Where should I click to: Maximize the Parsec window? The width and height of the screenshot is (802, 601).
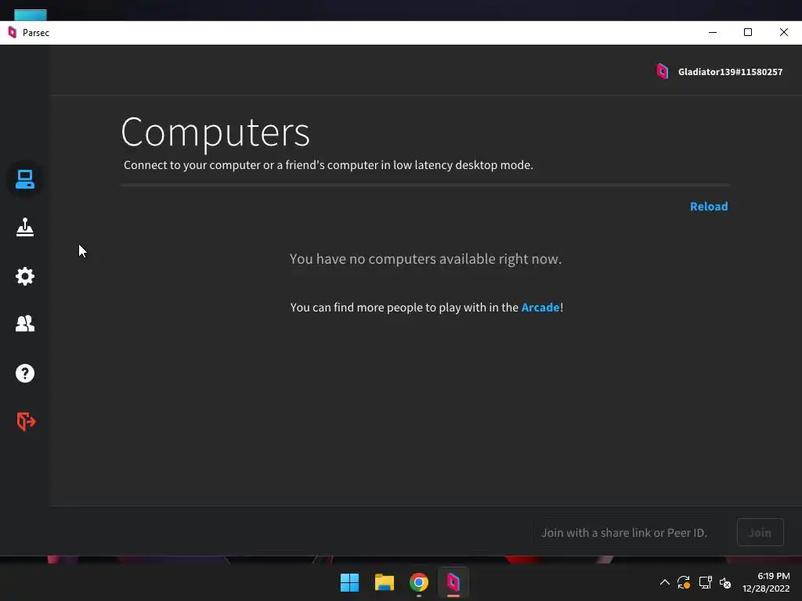click(x=748, y=32)
